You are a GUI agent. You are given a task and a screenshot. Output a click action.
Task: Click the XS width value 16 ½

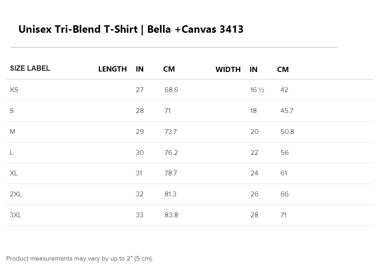[257, 90]
